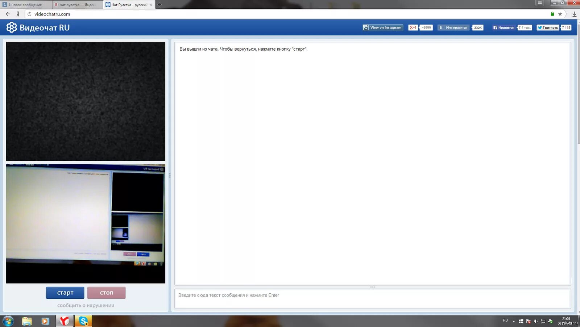Click the Windows update tray icon
The image size is (580, 327).
521,321
